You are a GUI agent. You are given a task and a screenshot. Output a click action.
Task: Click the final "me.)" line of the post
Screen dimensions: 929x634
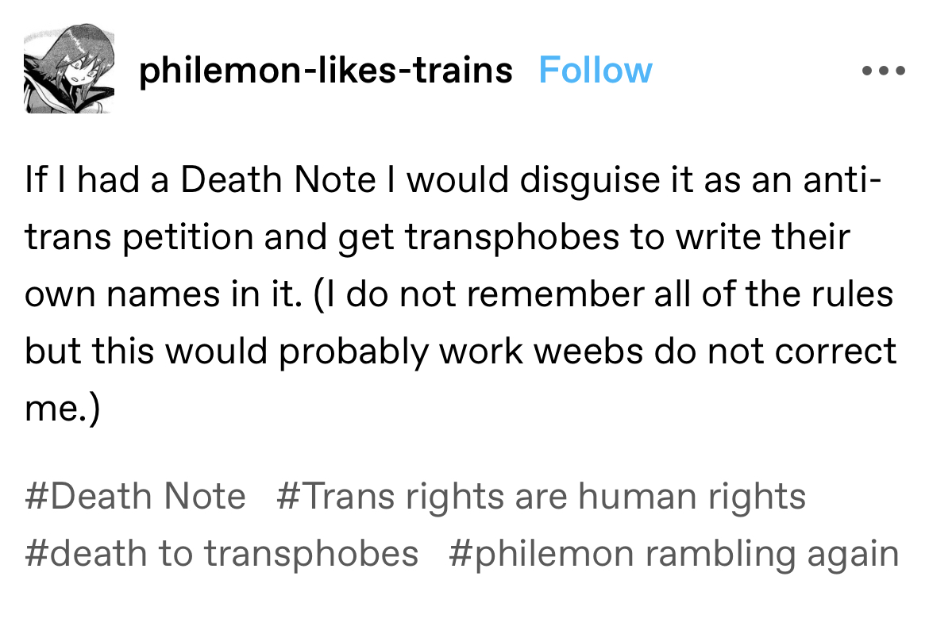point(63,409)
